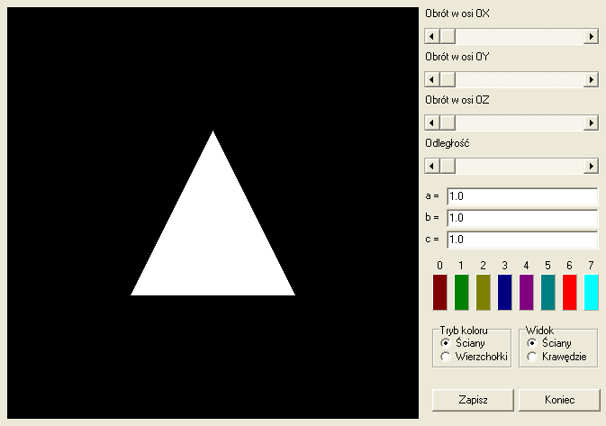Viewport: 606px width, 426px height.
Task: Select the purple color swatch number 4
Action: tap(526, 293)
